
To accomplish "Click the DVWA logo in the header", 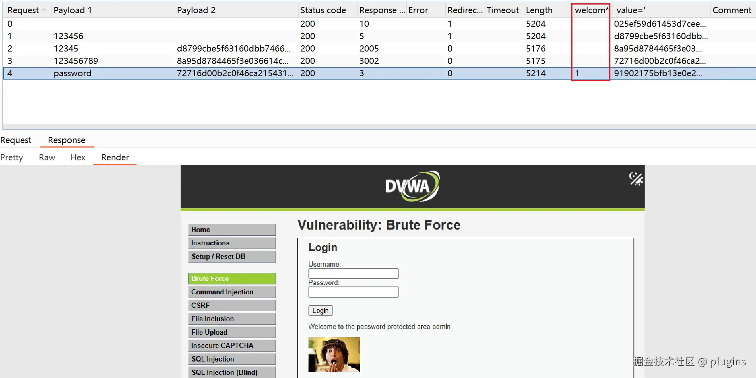I will point(412,186).
